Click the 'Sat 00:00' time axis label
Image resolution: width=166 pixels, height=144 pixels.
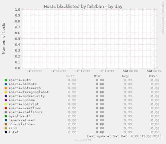(131, 71)
